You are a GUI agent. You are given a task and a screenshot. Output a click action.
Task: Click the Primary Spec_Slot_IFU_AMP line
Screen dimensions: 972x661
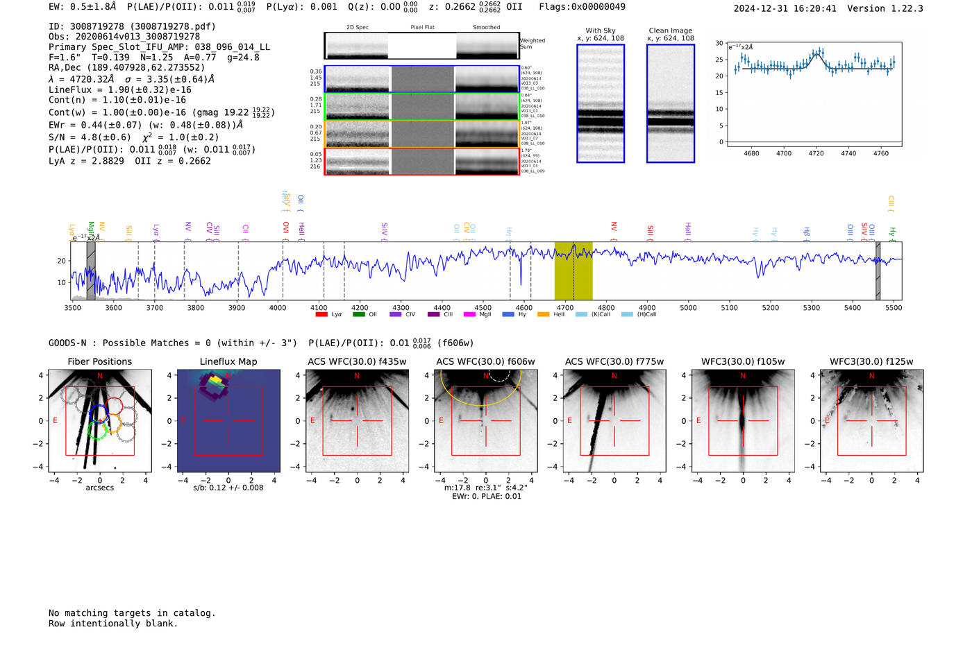[160, 47]
